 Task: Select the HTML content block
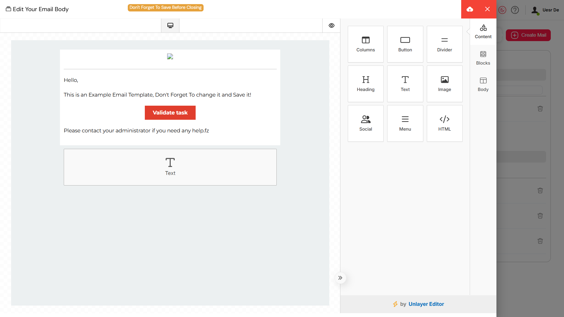pos(444,123)
